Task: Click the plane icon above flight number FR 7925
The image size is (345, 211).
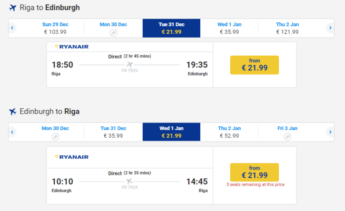Action: coord(129,65)
